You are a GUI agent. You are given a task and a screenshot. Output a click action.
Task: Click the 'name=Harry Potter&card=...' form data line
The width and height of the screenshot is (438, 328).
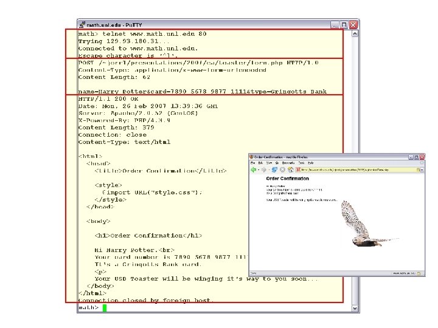tap(203, 92)
